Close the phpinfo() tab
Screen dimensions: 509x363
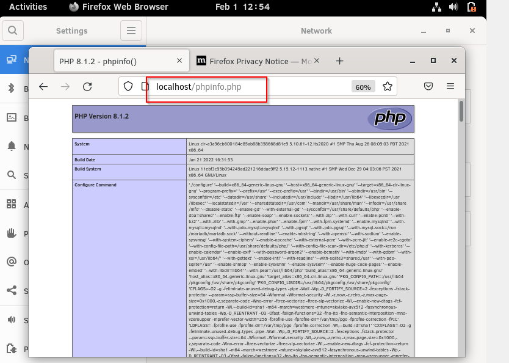pos(179,61)
